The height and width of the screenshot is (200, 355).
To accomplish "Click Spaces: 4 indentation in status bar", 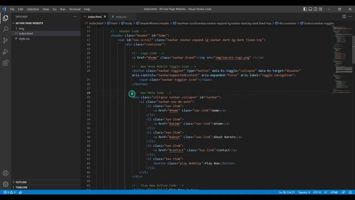I will (x=304, y=192).
